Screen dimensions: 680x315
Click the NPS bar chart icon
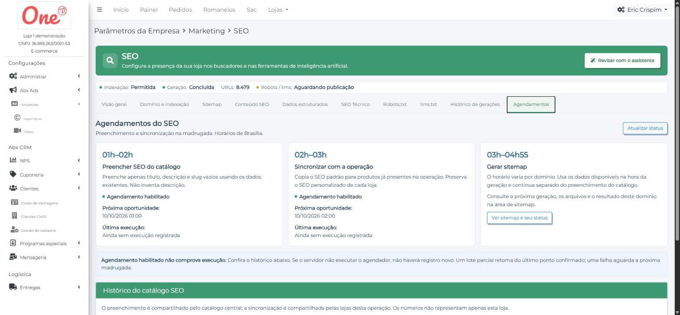tap(13, 160)
